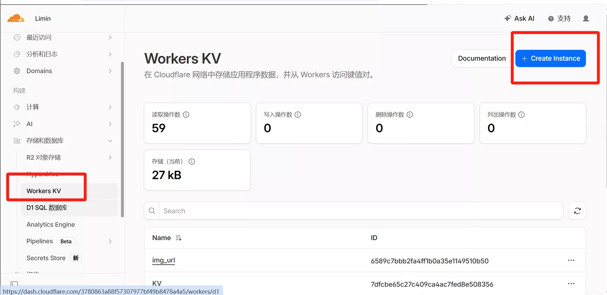Screen dimensions: 607x295
Task: Click info icon next to 删除操作数
Action: pyautogui.click(x=410, y=115)
